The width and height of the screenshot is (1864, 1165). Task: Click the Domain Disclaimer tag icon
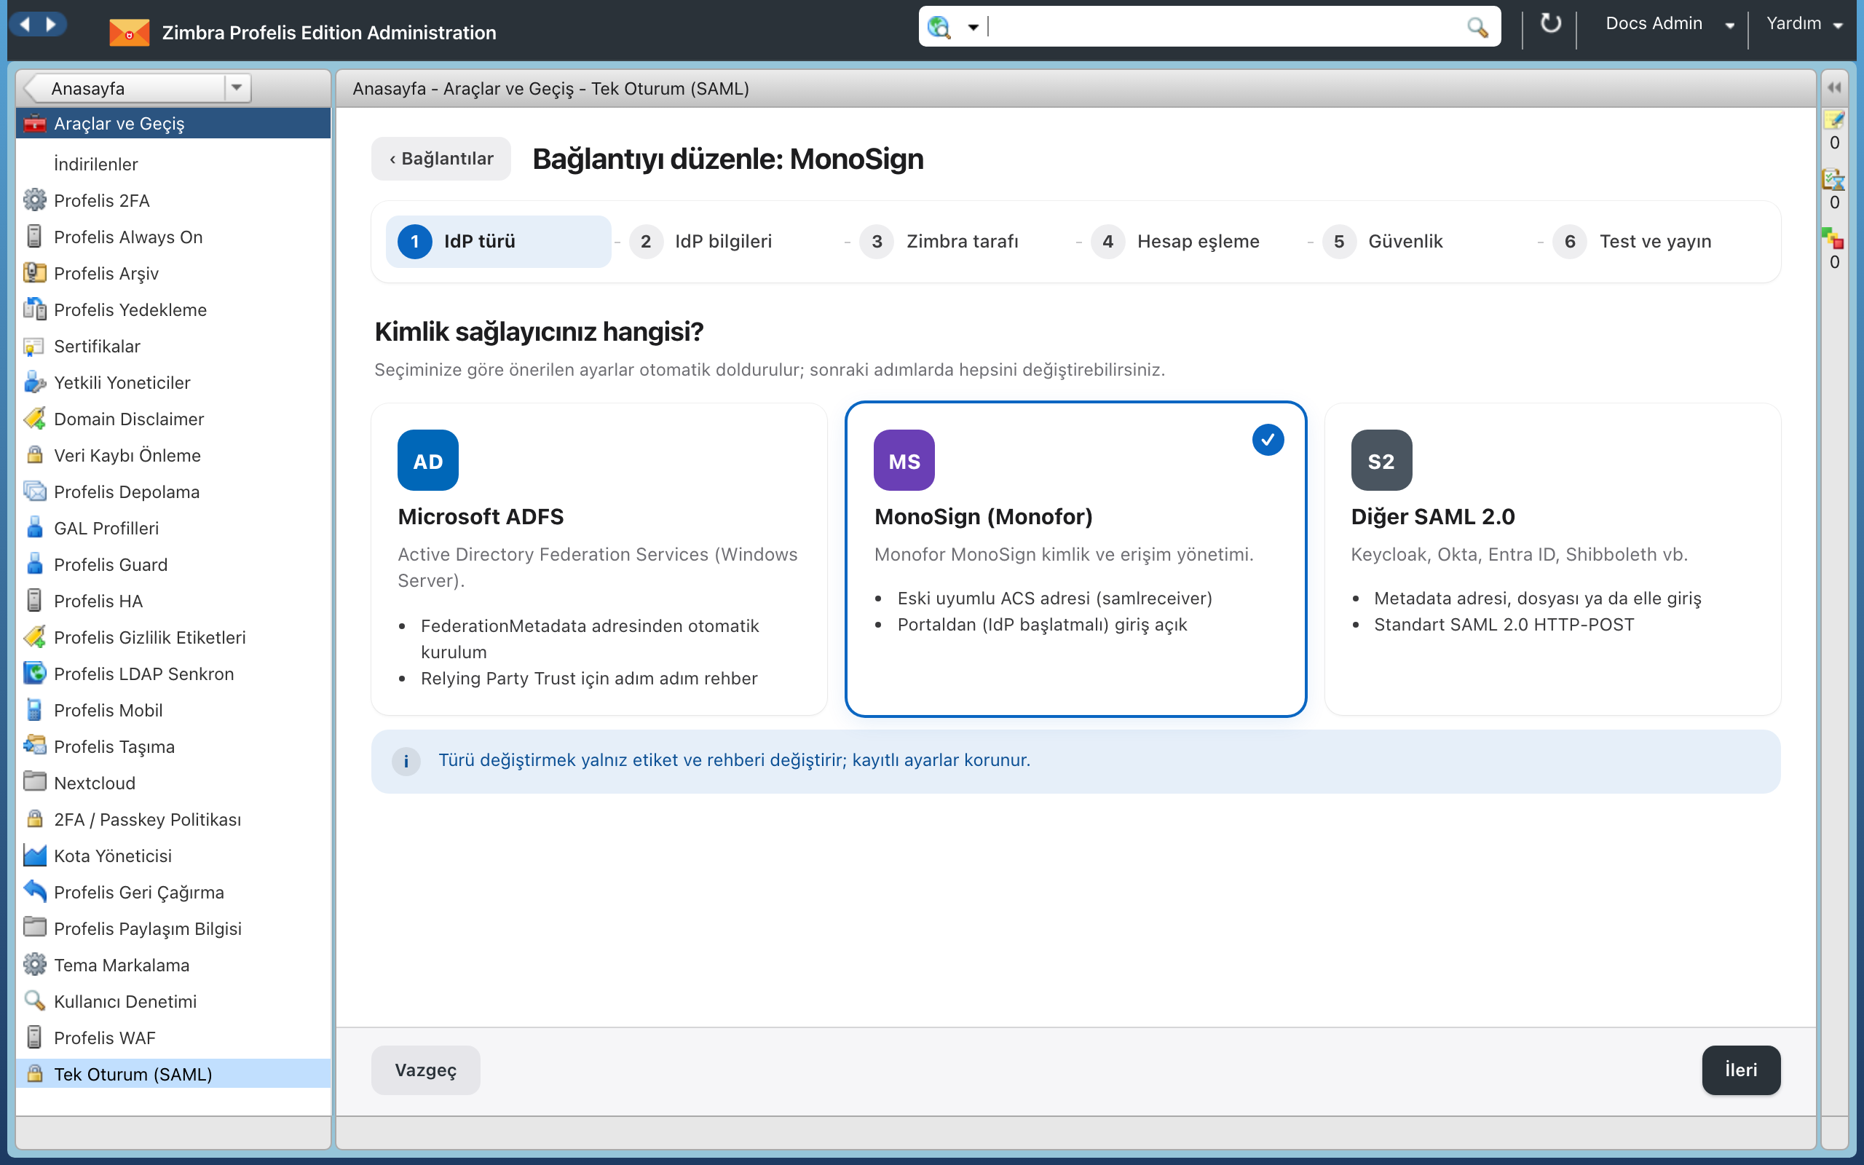point(35,419)
